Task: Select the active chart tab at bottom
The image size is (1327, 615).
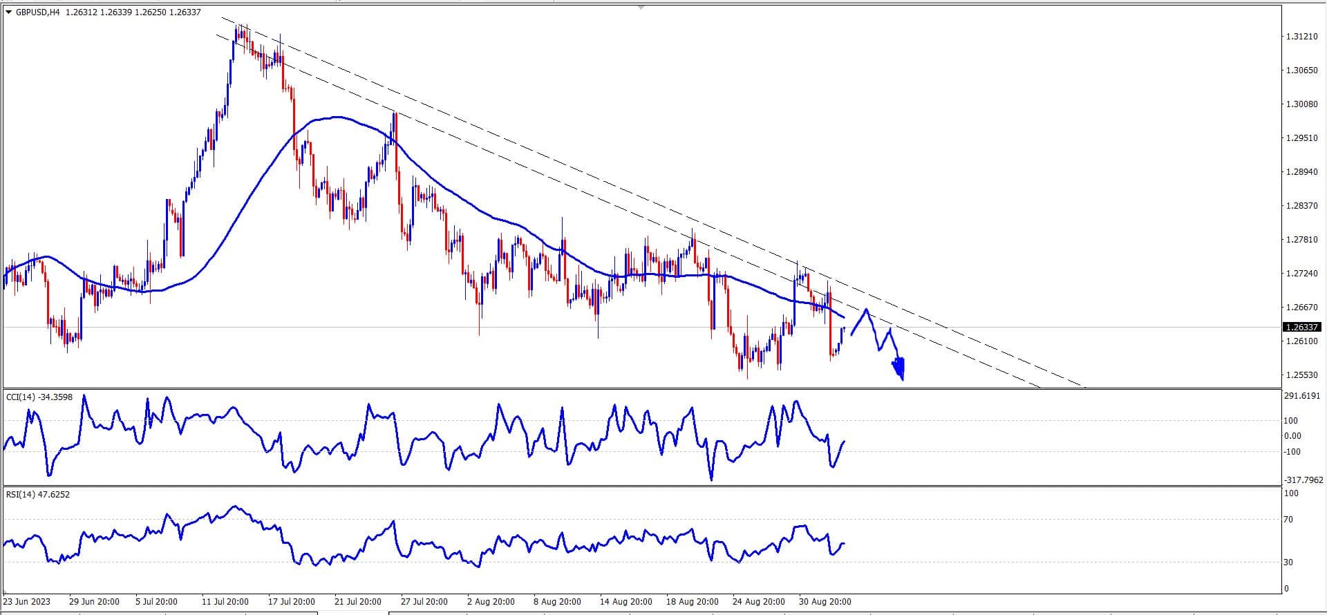Action: (352, 612)
